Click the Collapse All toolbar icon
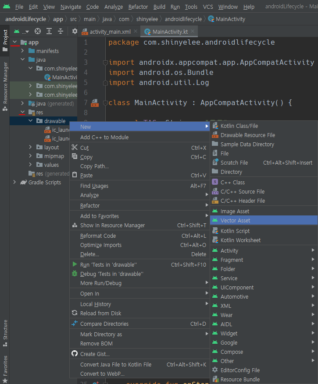Image resolution: width=318 pixels, height=384 pixels. (61, 31)
